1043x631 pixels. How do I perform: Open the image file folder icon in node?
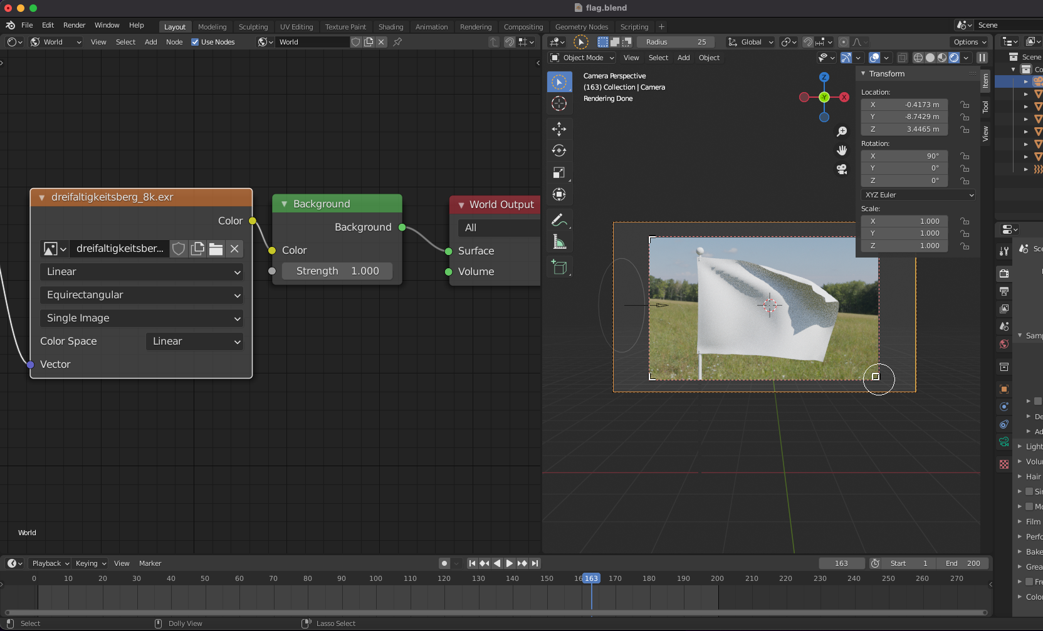216,249
